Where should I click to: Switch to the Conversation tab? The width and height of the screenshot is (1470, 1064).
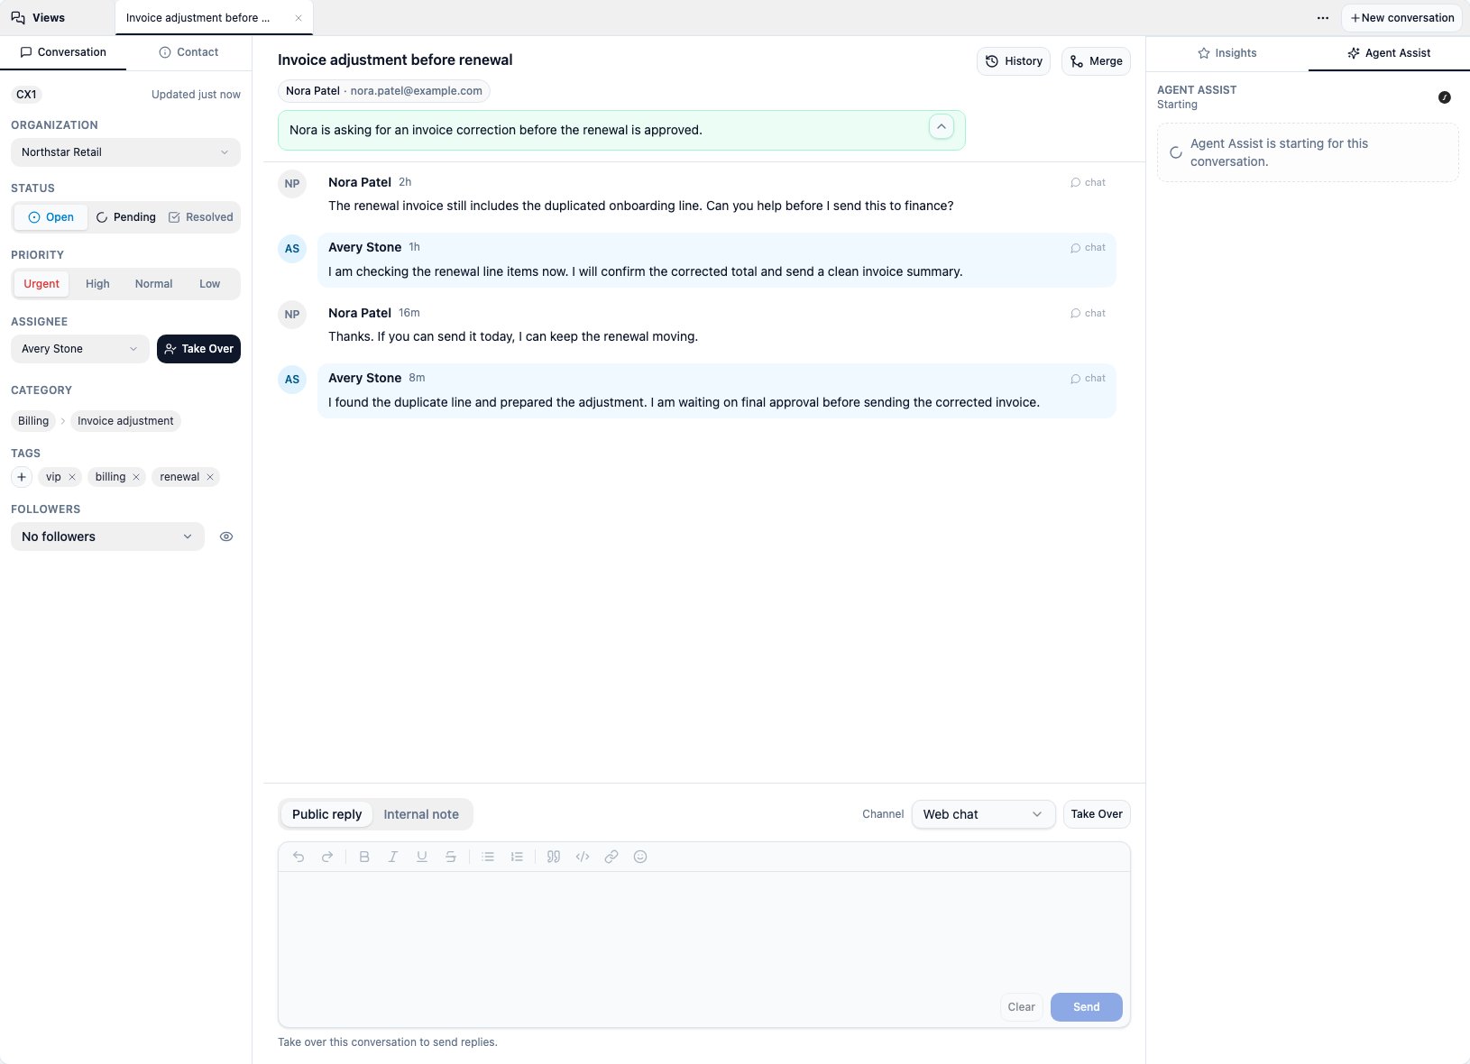[63, 52]
